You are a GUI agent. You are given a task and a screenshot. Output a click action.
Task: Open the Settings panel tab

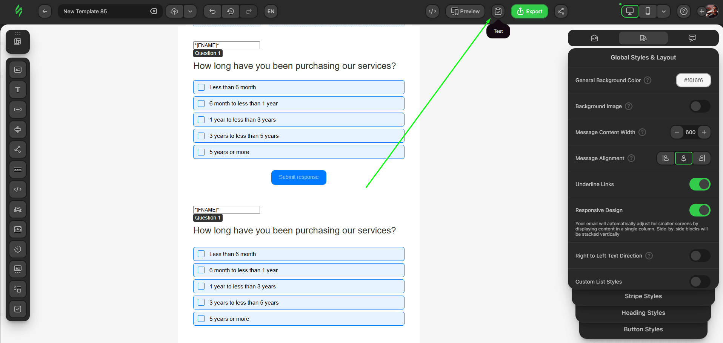594,38
